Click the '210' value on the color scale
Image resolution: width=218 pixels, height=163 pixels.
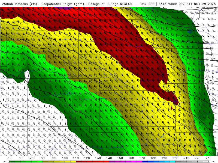coord(186,158)
